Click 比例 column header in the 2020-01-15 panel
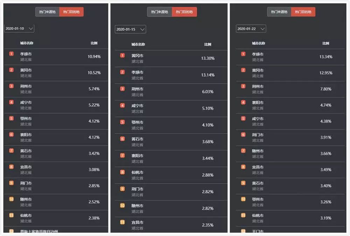Viewport: 350px width, 236px height. 208,44
